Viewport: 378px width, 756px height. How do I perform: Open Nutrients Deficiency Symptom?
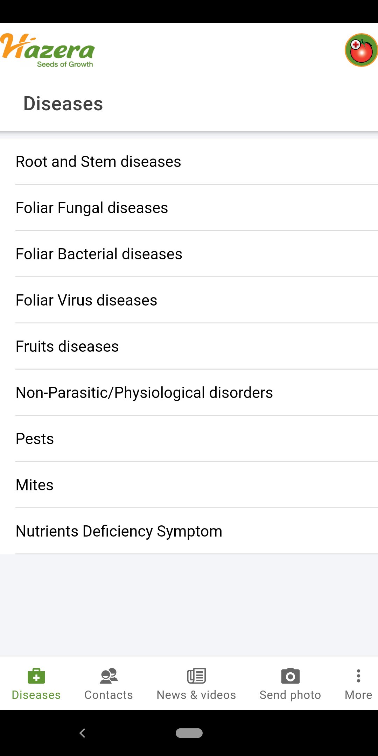[x=119, y=531]
